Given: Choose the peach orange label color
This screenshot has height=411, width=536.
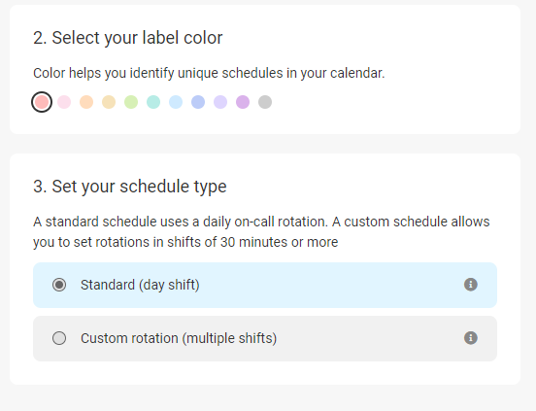Looking at the screenshot, I should click(86, 102).
